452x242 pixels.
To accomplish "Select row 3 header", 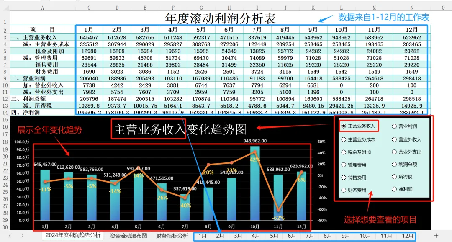I will (5, 38).
